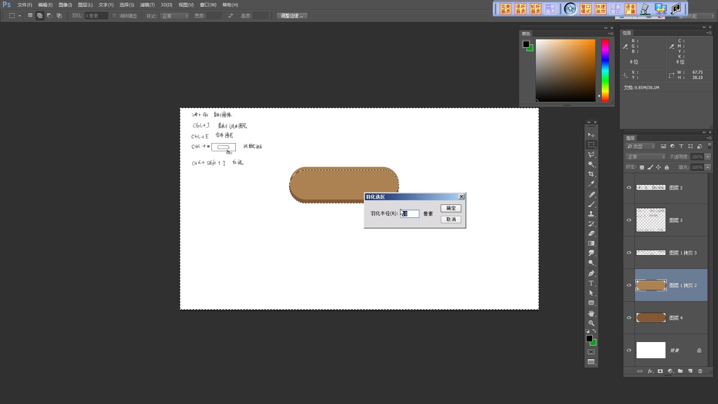Click the layer style fx icon
The width and height of the screenshot is (718, 404).
tap(650, 371)
